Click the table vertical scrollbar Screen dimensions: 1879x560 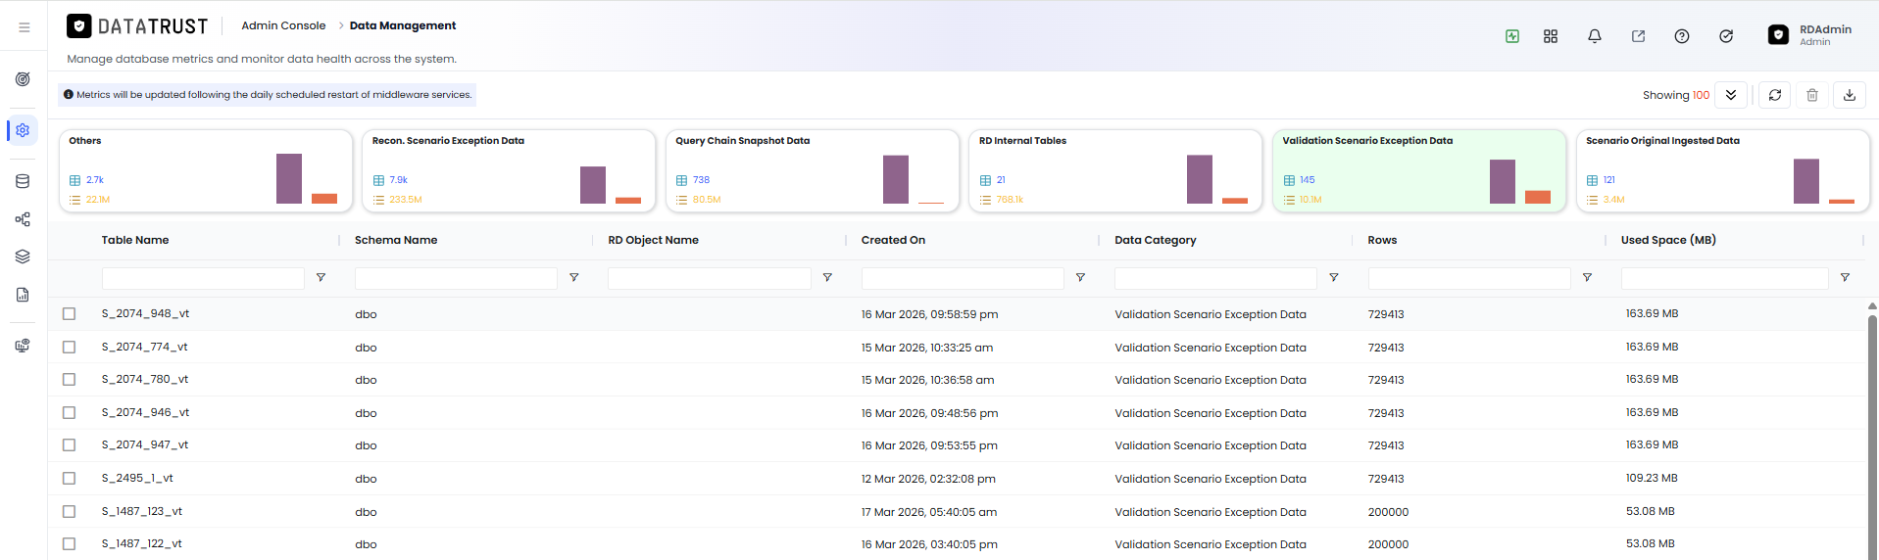coord(1872,436)
